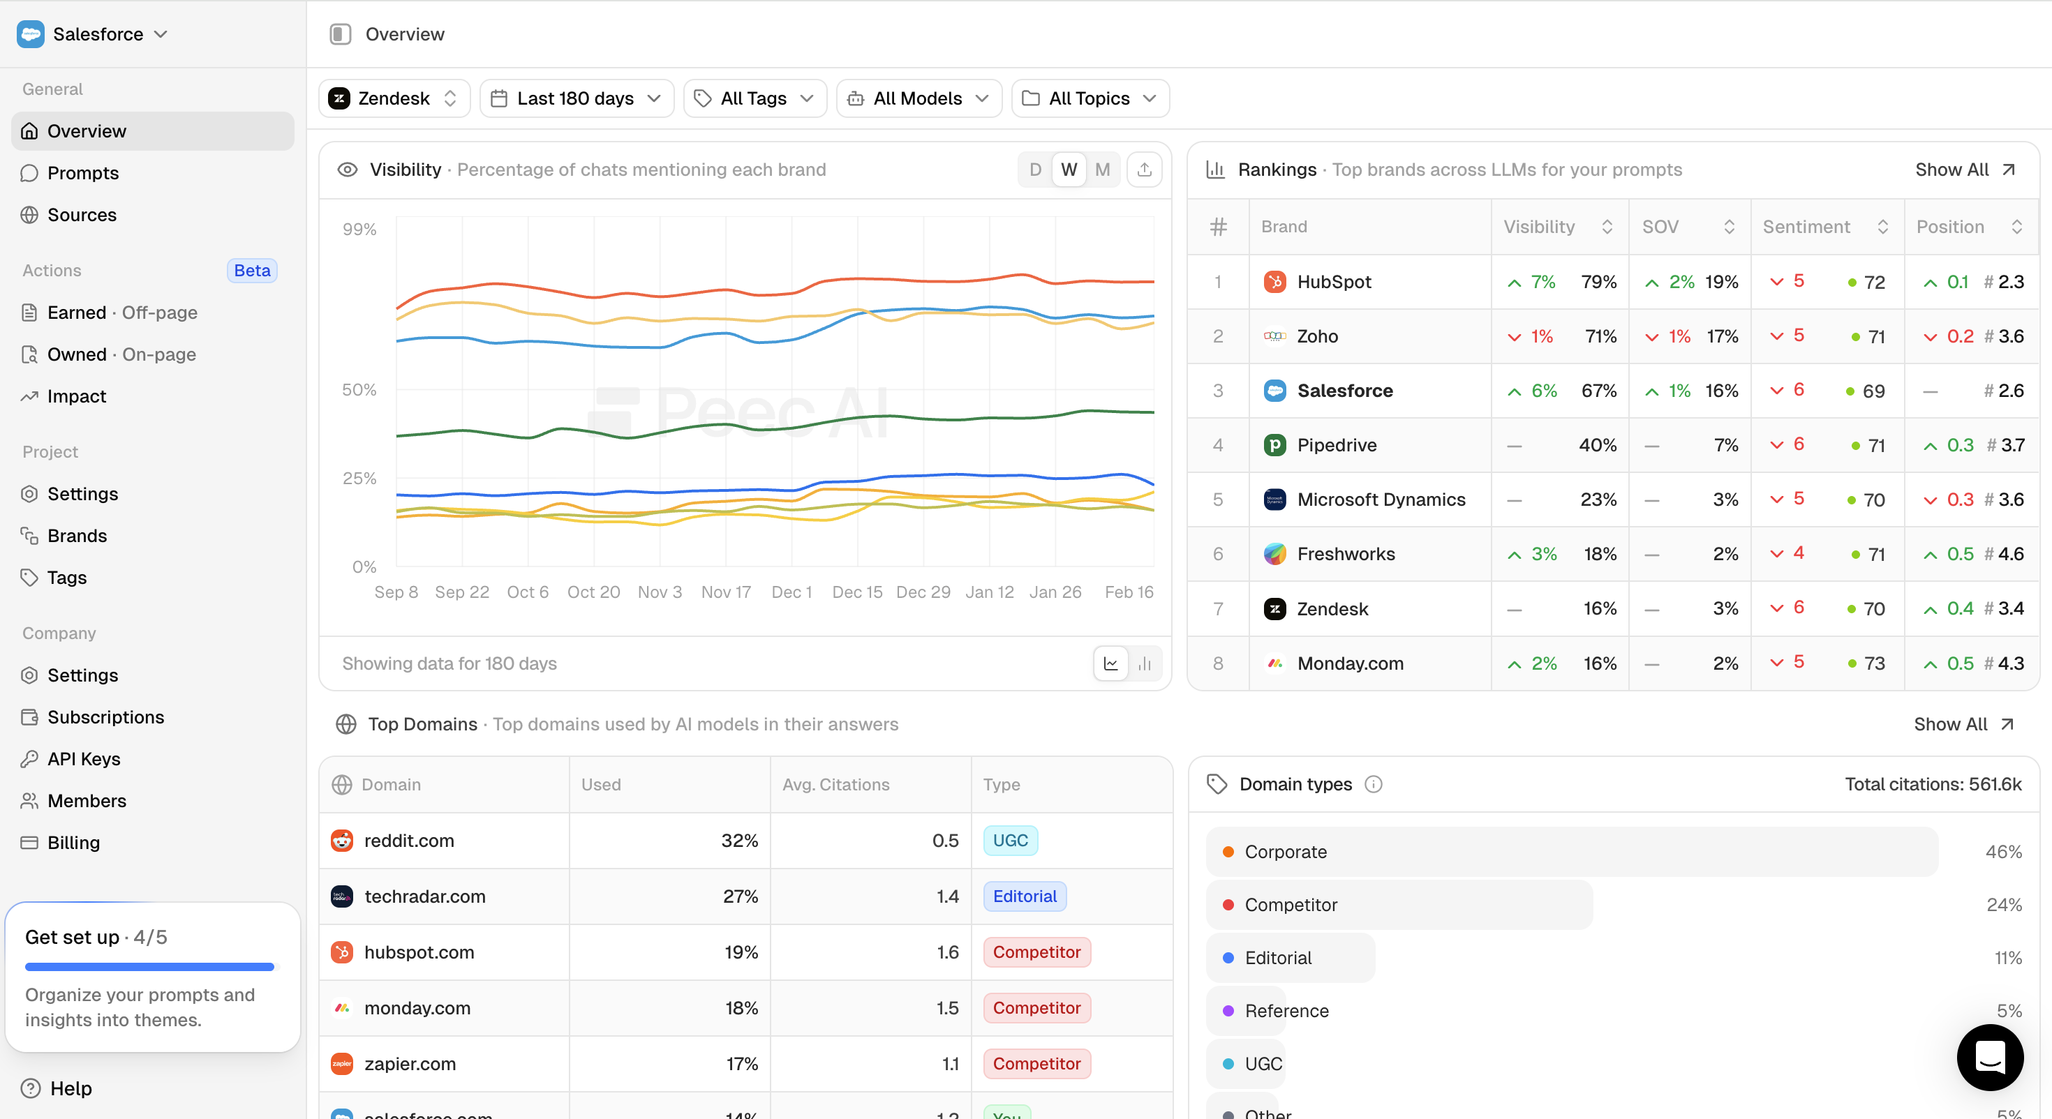This screenshot has height=1119, width=2052.
Task: Go to Prompts in sidebar
Action: coord(83,173)
